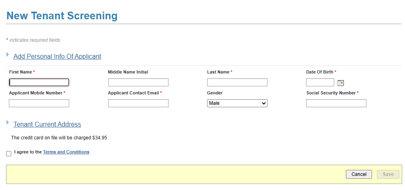Toggle the Tenant Current Address triangle arrow
This screenshot has width=405, height=190.
8,122
